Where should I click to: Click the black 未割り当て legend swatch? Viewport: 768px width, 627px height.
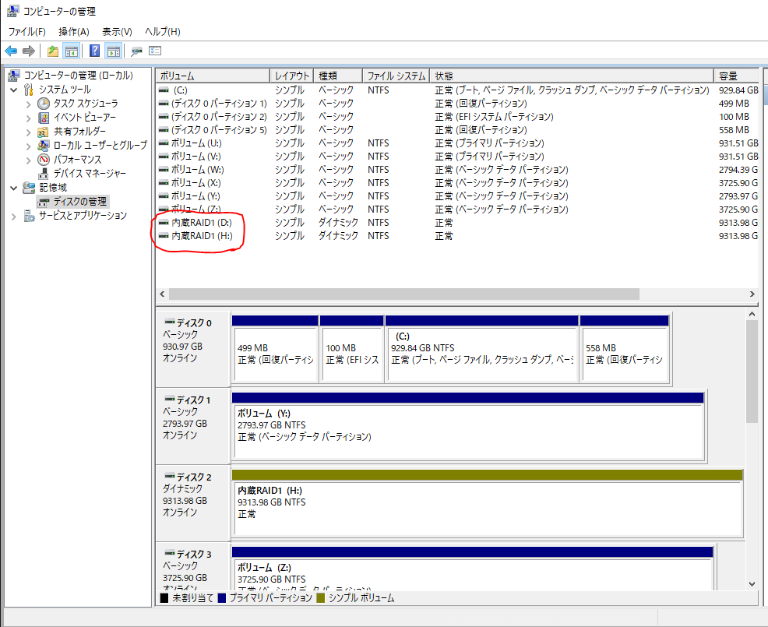point(164,598)
